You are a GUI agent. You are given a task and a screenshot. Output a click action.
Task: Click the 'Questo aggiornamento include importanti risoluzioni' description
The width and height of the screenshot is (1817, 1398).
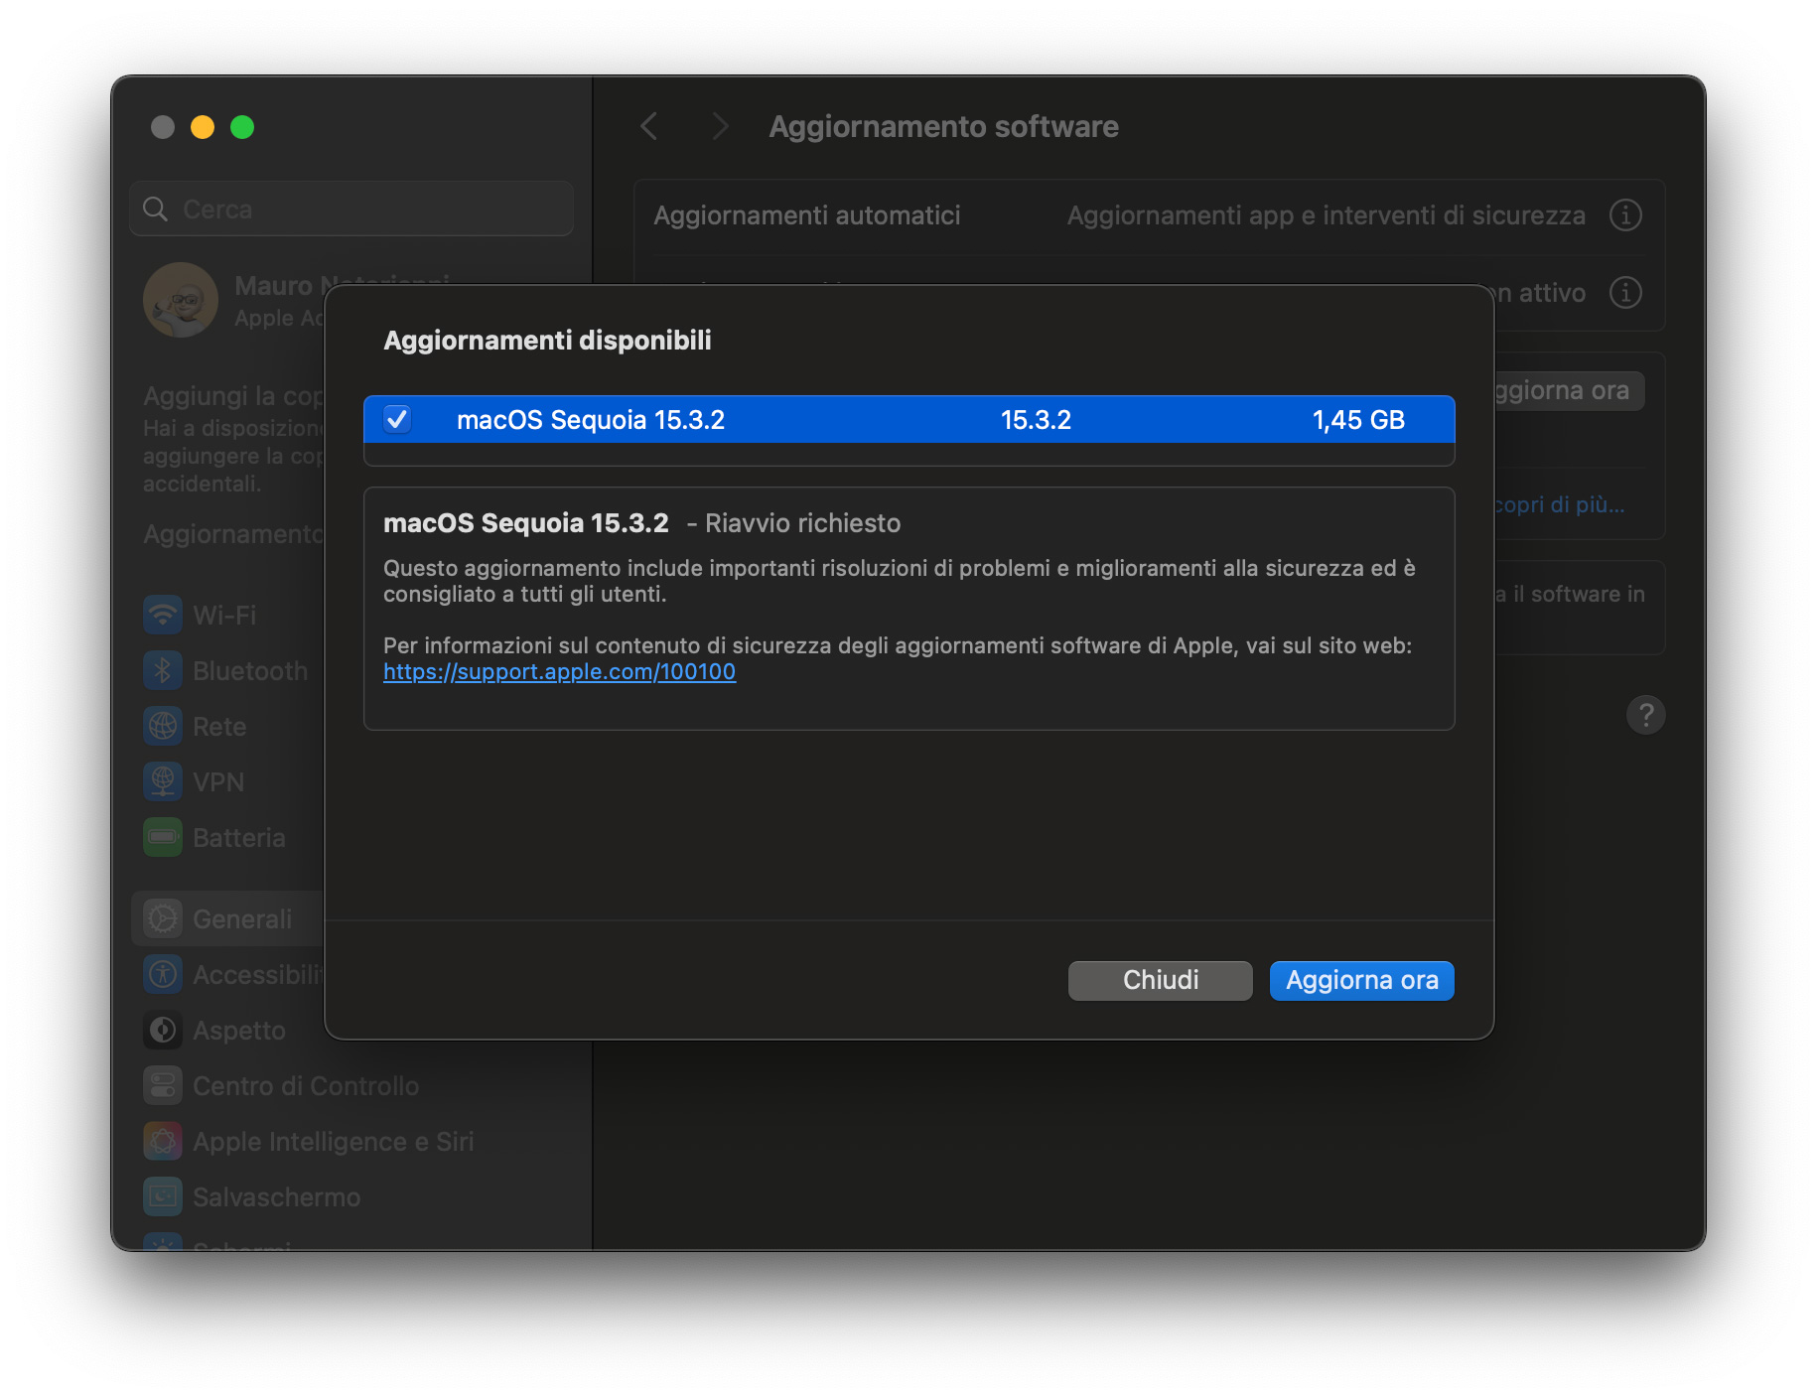[x=900, y=581]
